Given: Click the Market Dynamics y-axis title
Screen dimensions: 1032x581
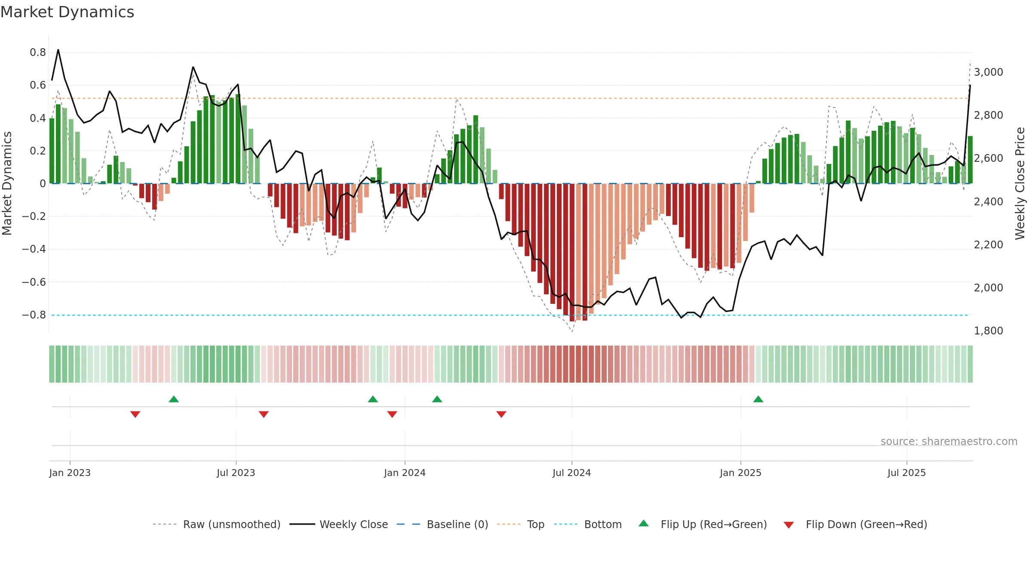Looking at the screenshot, I should [x=7, y=183].
